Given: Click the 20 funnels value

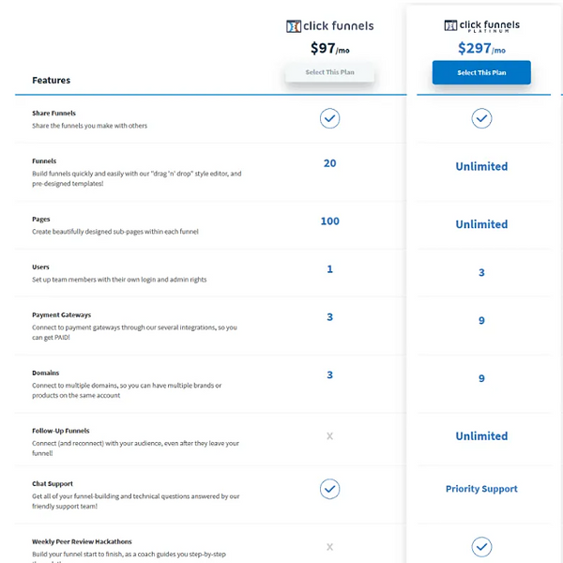Looking at the screenshot, I should click(x=329, y=163).
